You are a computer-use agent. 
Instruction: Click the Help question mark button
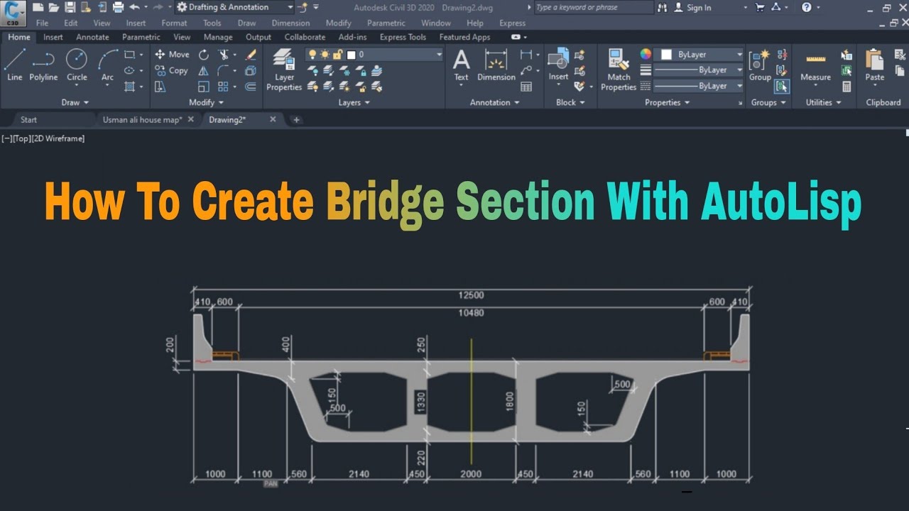pos(806,7)
